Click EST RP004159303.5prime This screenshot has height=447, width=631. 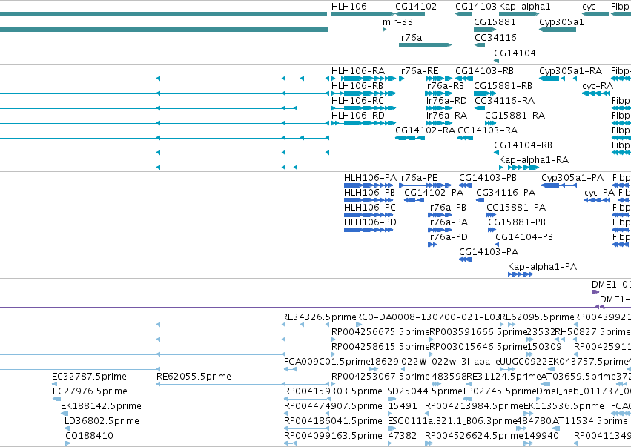(x=333, y=391)
